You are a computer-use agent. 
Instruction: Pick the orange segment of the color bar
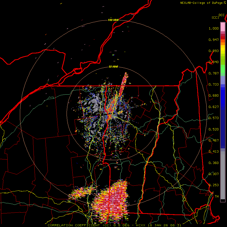[223, 44]
